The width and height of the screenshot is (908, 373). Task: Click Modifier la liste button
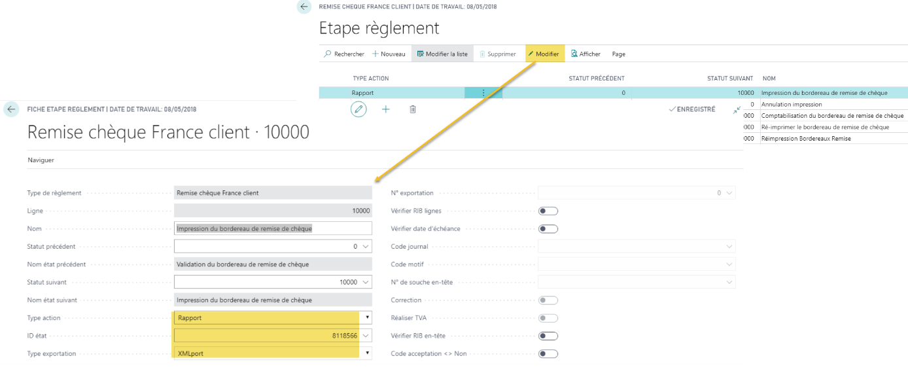(x=442, y=54)
